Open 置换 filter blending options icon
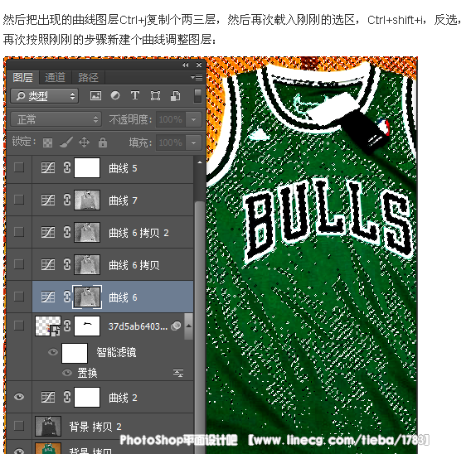Screen dimensions: 471x454 (178, 373)
